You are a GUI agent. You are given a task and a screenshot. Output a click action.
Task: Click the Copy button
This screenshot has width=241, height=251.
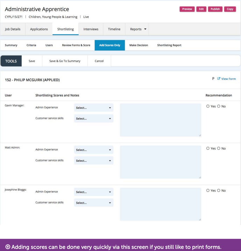click(230, 9)
